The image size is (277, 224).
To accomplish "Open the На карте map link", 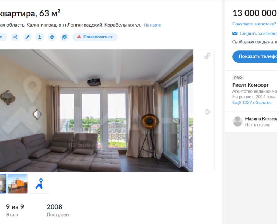I will 153,25.
